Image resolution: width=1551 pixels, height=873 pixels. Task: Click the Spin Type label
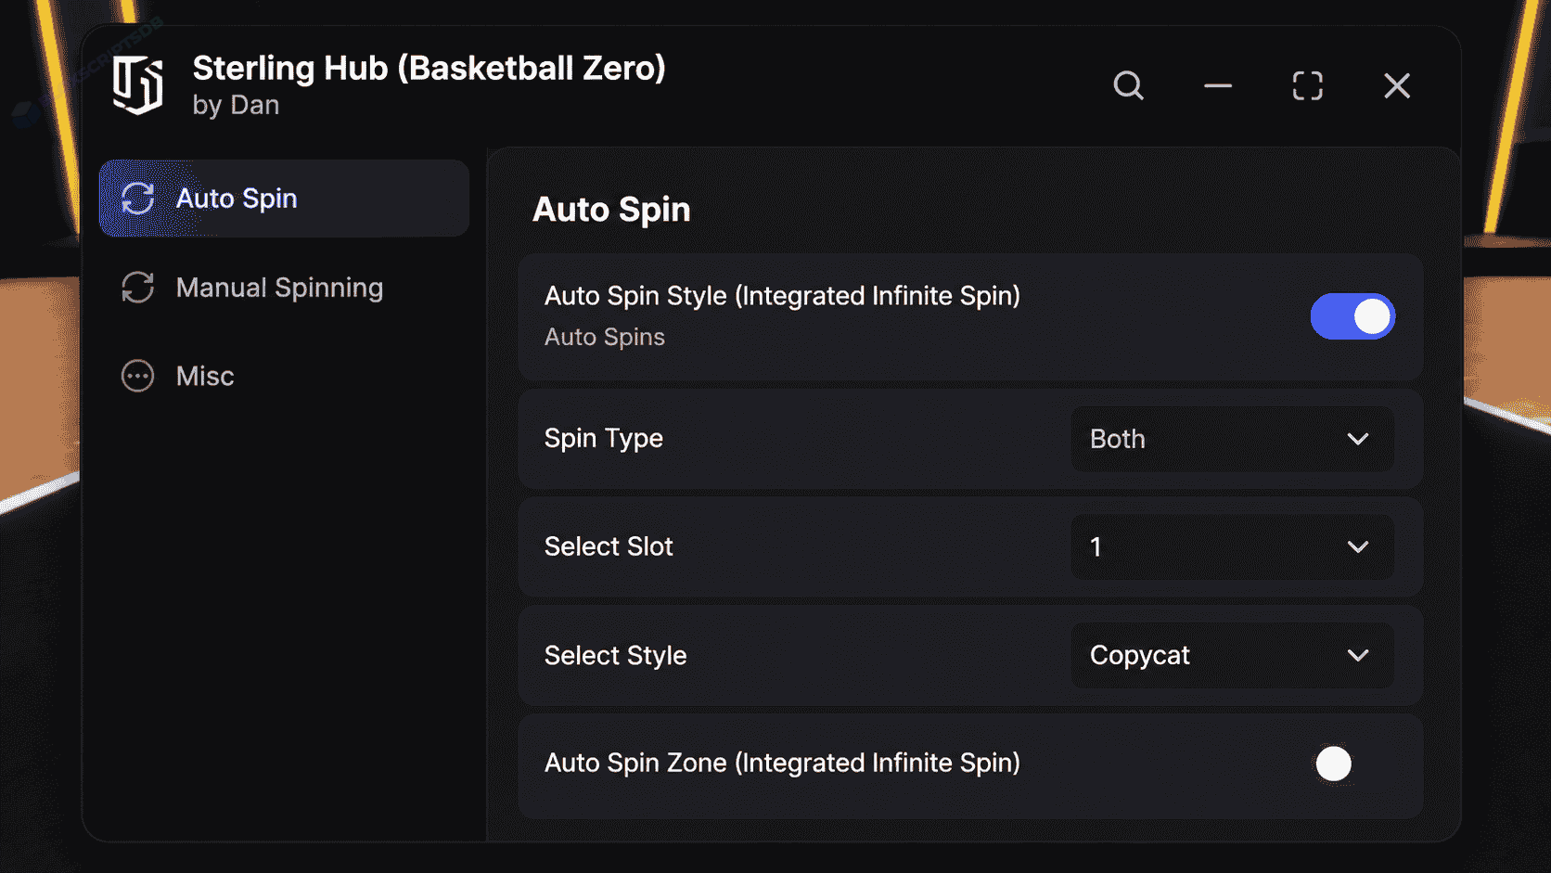coord(604,439)
